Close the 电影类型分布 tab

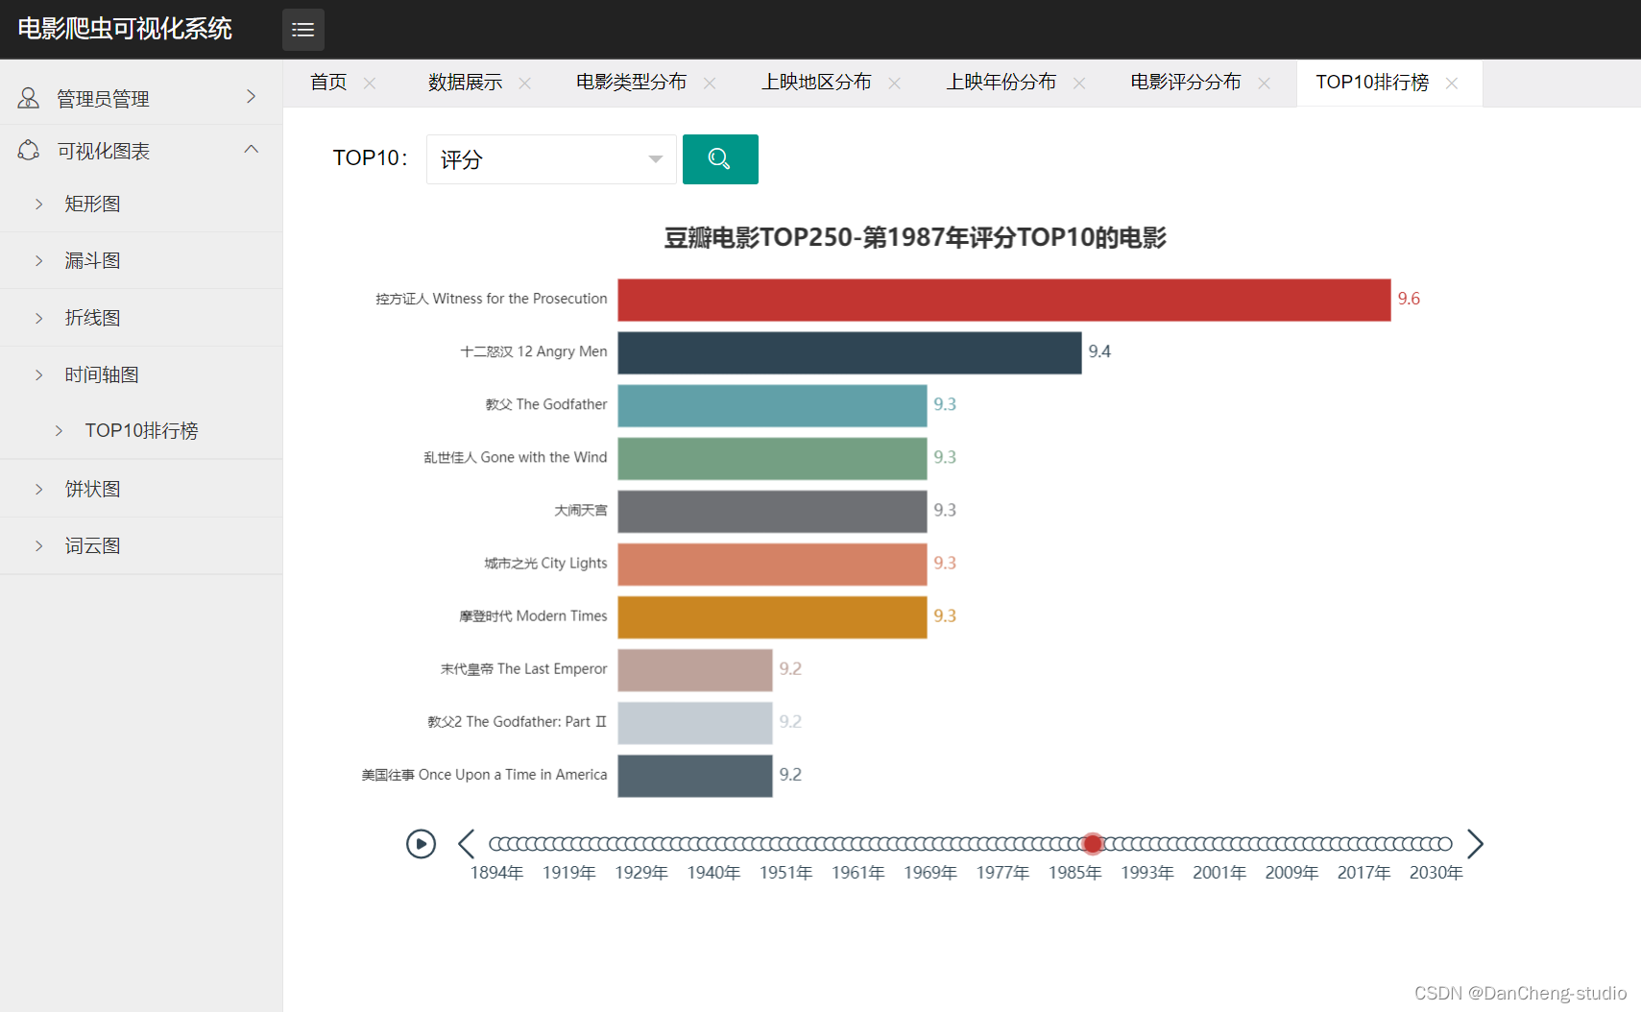(x=710, y=84)
